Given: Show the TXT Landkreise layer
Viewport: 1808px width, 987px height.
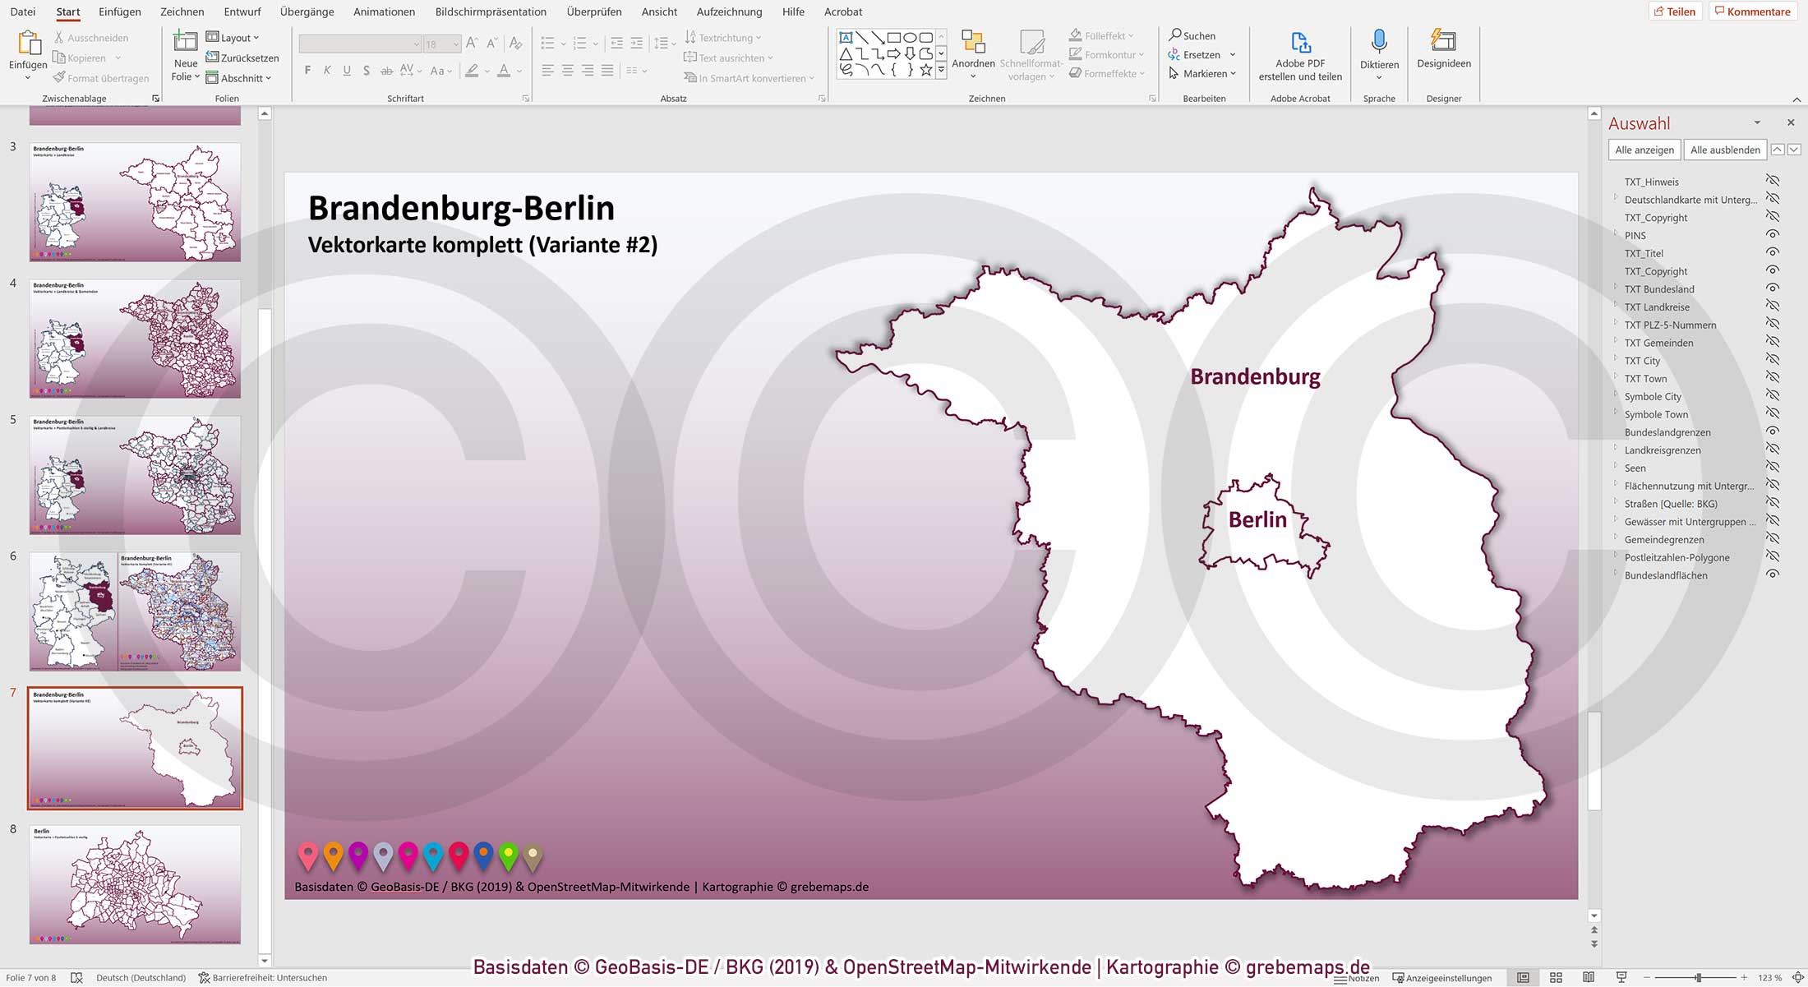Looking at the screenshot, I should [1774, 307].
